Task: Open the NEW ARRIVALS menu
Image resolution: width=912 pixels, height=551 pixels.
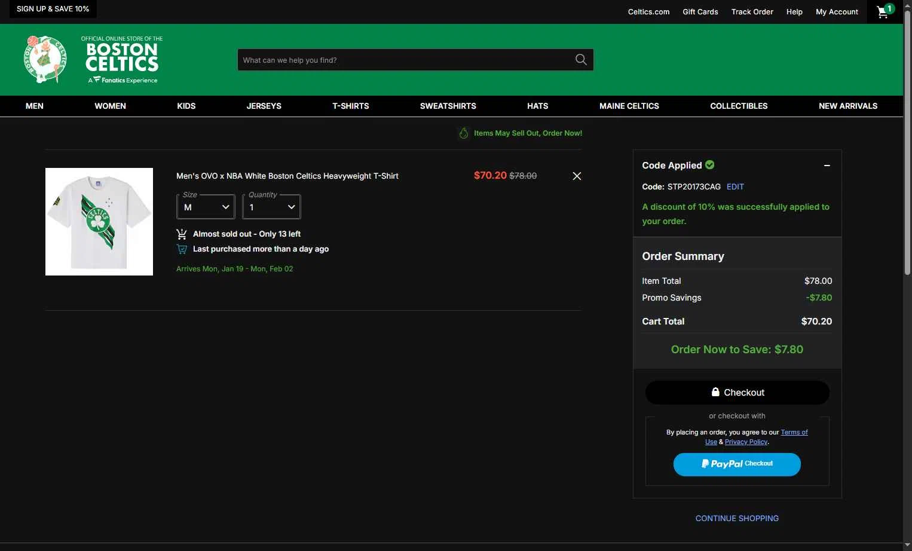Action: pos(848,106)
